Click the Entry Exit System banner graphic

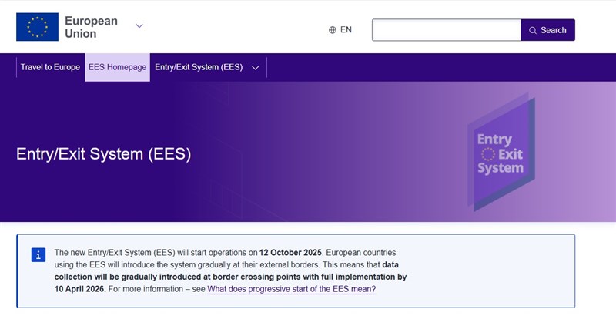pos(500,153)
